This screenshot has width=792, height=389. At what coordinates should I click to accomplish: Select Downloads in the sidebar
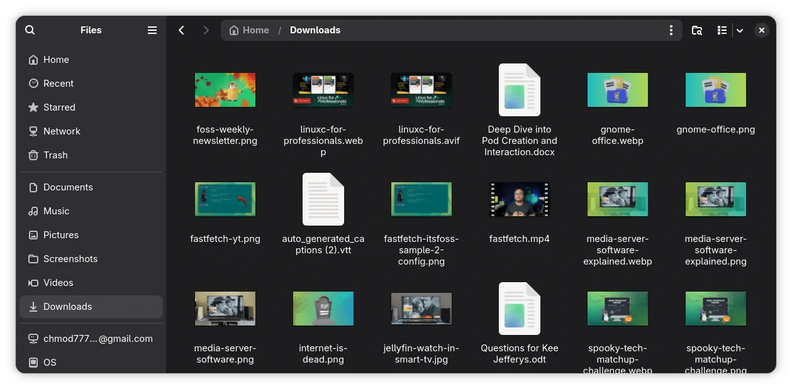point(91,307)
